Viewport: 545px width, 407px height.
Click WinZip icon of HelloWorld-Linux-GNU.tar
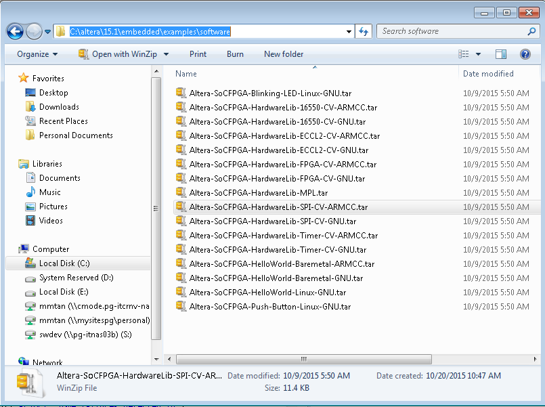point(181,293)
